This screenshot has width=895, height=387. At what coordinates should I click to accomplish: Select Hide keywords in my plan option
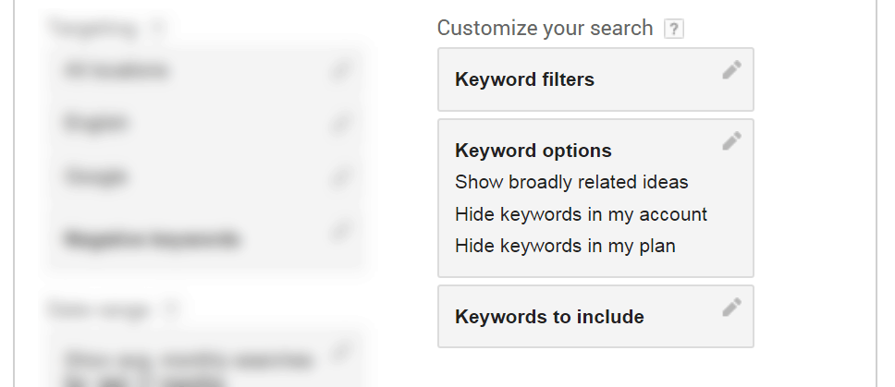(565, 247)
